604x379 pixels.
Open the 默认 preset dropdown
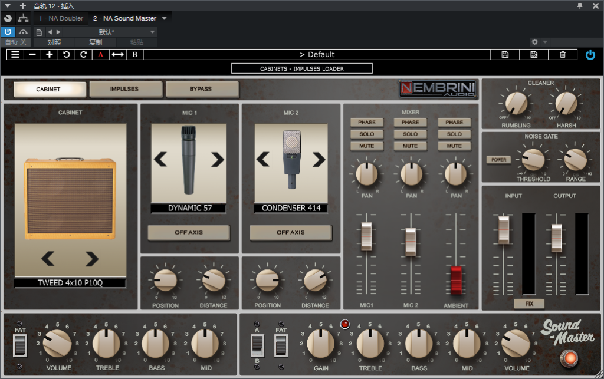[x=153, y=32]
